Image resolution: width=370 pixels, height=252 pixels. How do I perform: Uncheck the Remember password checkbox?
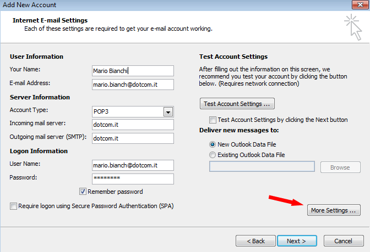(x=83, y=192)
